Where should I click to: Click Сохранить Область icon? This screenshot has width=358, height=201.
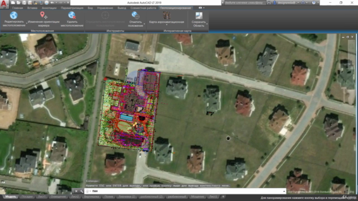tap(199, 16)
